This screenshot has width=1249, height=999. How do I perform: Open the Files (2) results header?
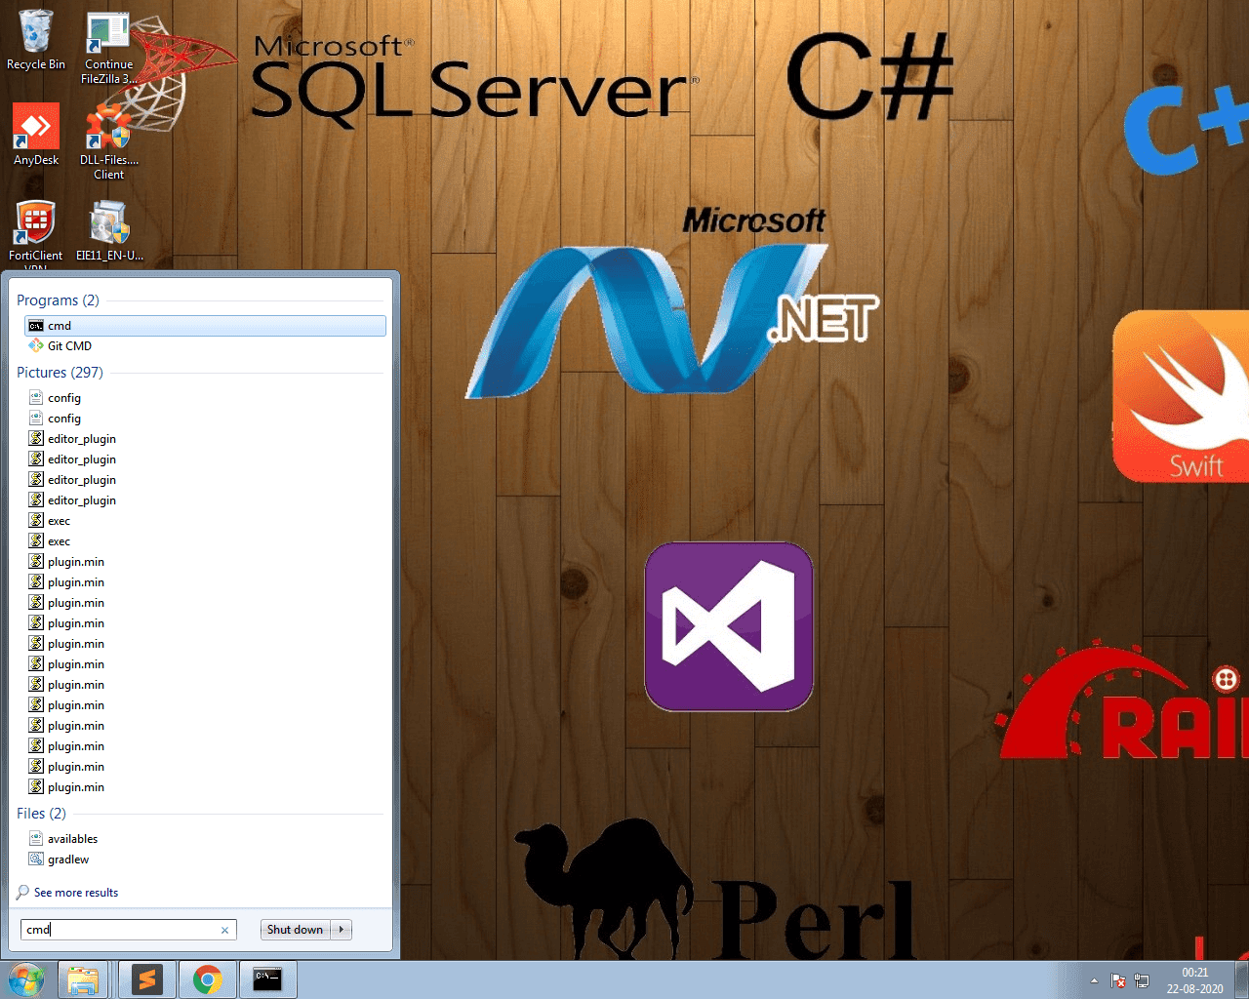coord(41,814)
